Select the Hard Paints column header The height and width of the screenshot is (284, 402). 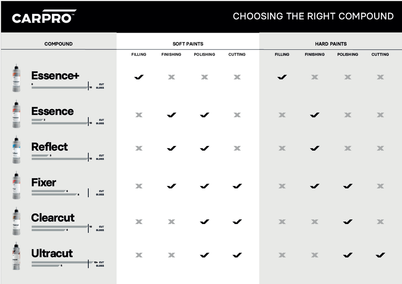pyautogui.click(x=331, y=44)
